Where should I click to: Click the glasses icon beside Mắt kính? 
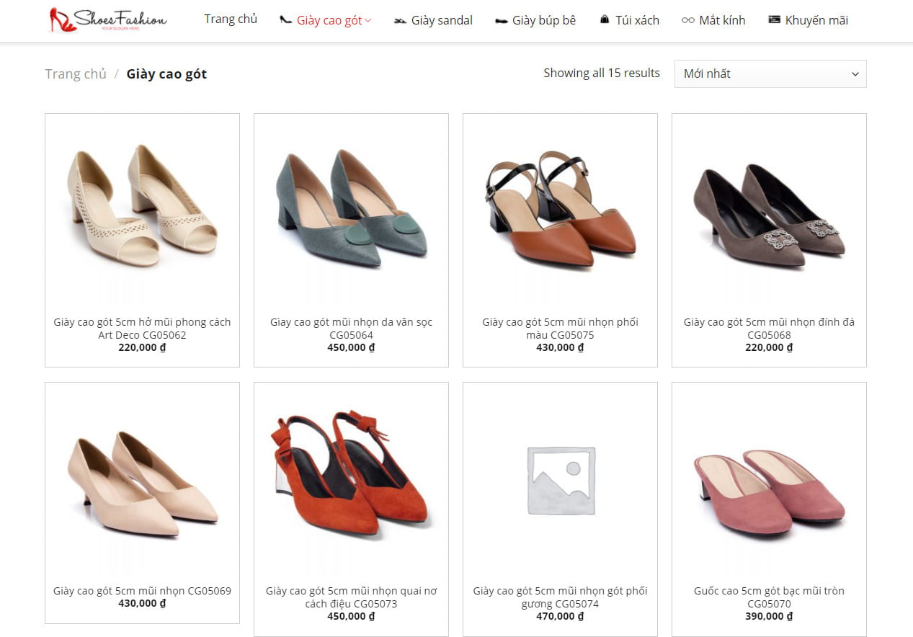pyautogui.click(x=688, y=20)
